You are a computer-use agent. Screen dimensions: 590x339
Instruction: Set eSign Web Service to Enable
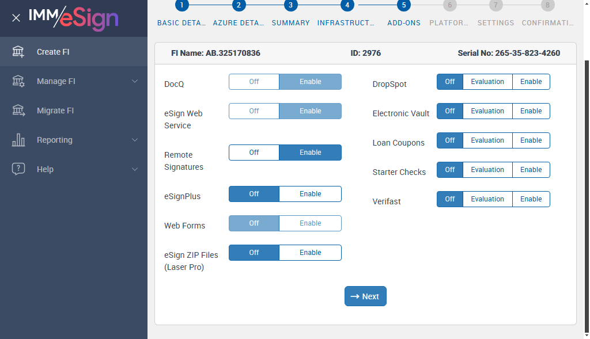[x=310, y=111]
